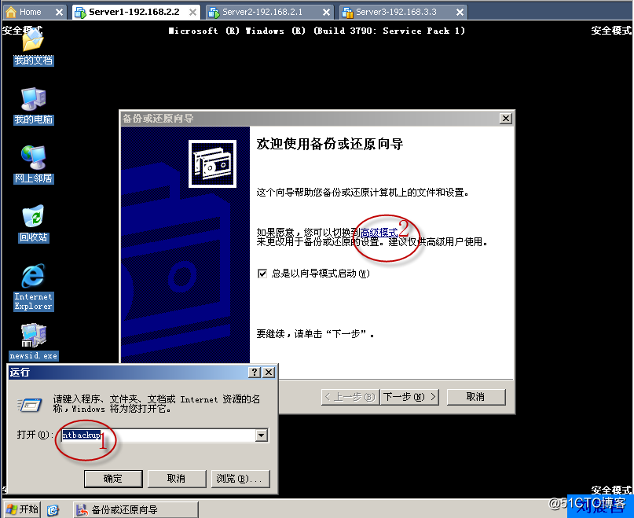The width and height of the screenshot is (634, 518).
Task: Select the Internet Explorer desktop icon
Action: [x=33, y=288]
